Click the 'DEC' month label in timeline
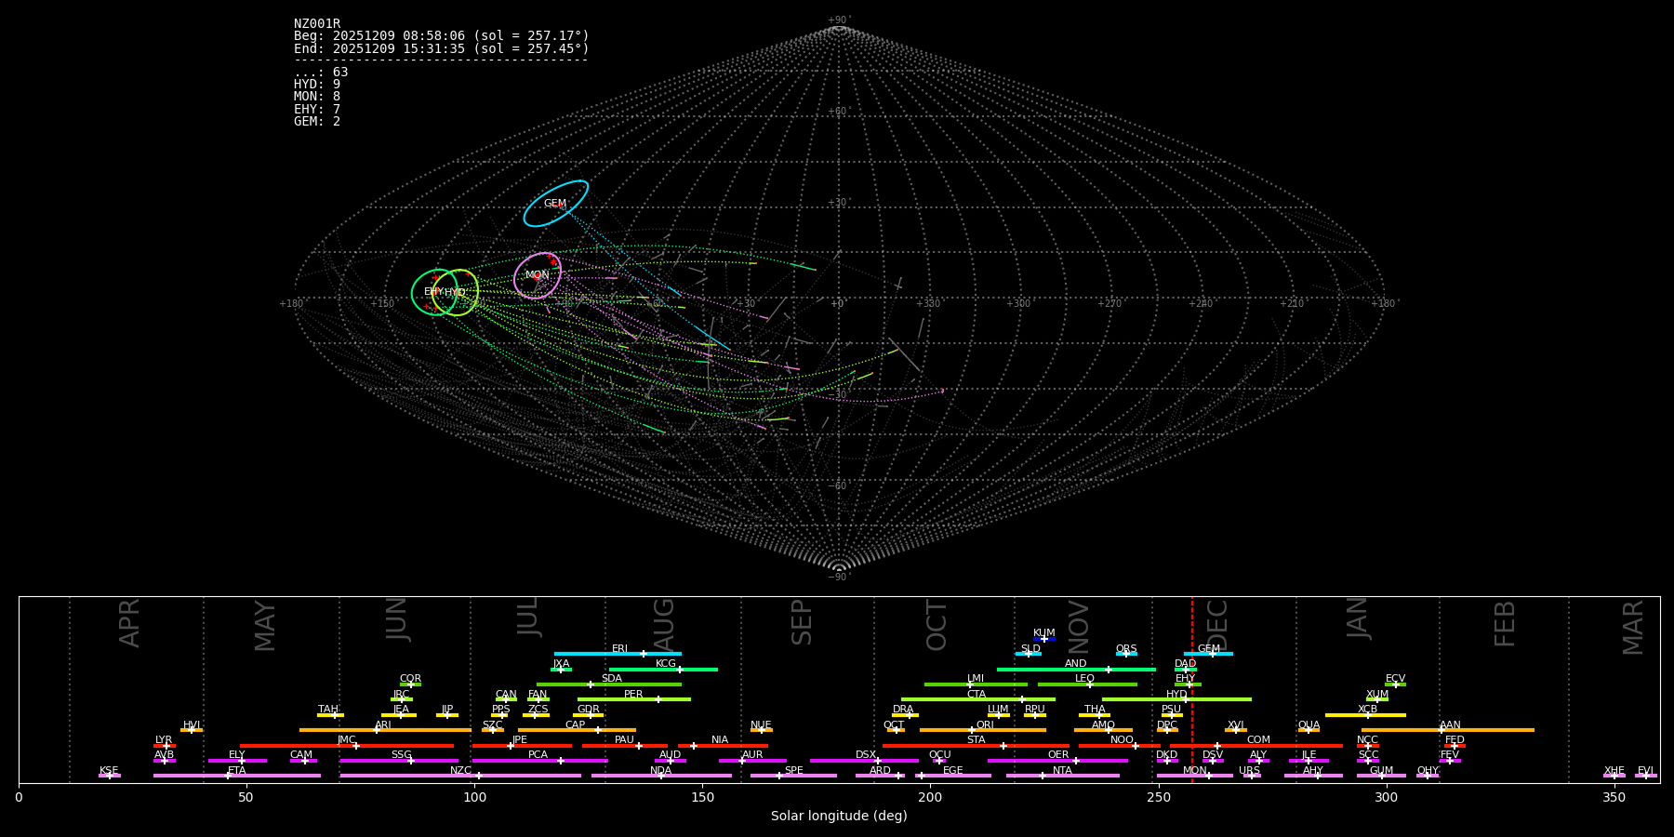Image resolution: width=1674 pixels, height=837 pixels. (x=1217, y=625)
